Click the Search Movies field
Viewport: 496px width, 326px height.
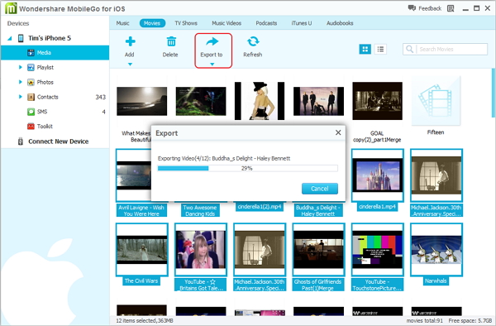click(445, 49)
